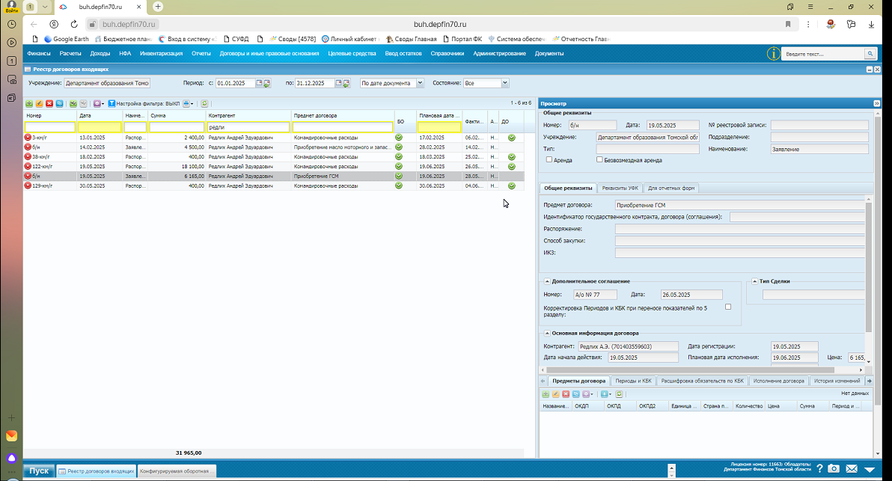Click the Сумма column header
This screenshot has height=481, width=892.
pos(177,115)
